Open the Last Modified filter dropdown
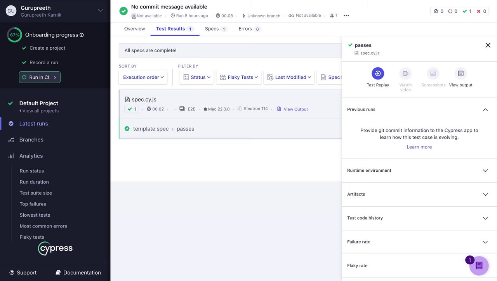Screen dimensions: 497x281 click(x=289, y=77)
